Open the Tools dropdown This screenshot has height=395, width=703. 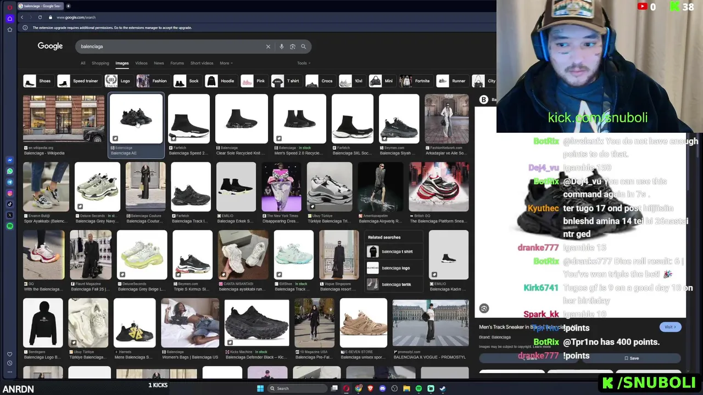tap(304, 63)
